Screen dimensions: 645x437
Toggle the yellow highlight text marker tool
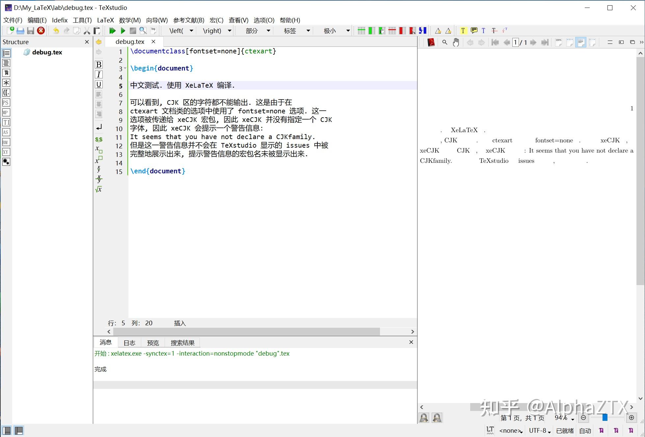pyautogui.click(x=463, y=30)
